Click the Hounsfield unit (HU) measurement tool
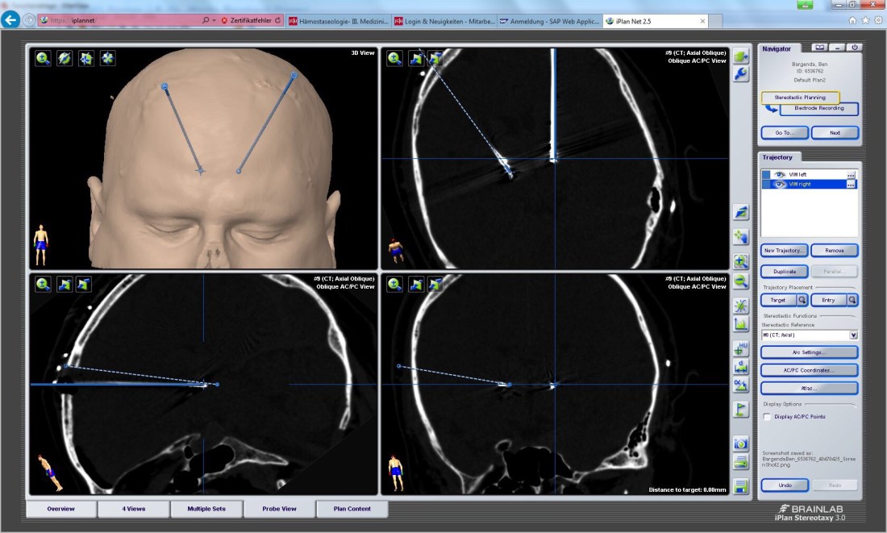Viewport: 887px width, 533px height. [741, 349]
